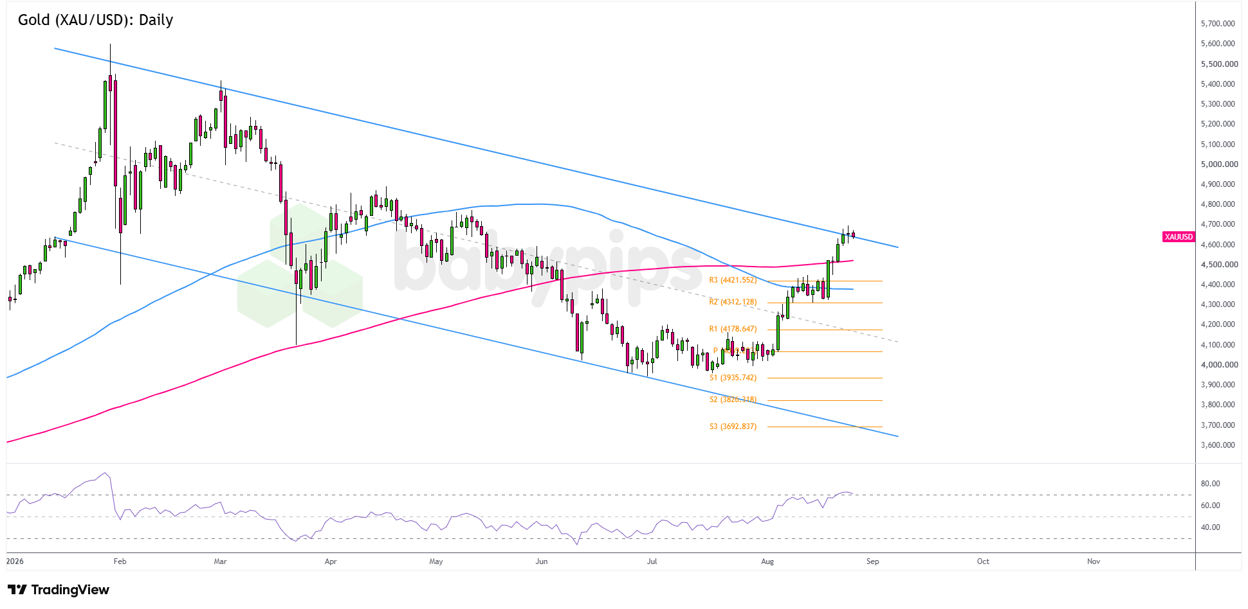Click the latest candlestick near the XAUUSD tag

click(853, 235)
